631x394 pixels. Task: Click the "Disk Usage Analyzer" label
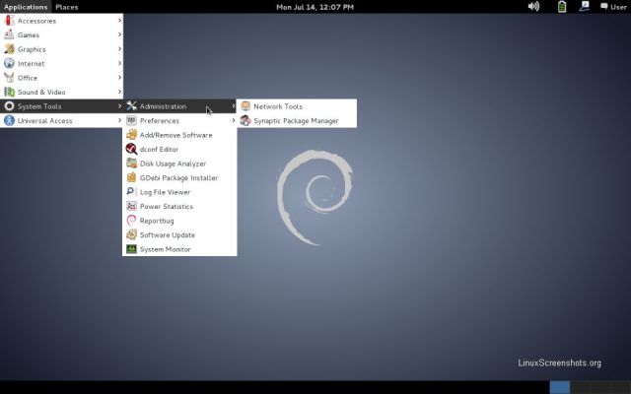(174, 164)
